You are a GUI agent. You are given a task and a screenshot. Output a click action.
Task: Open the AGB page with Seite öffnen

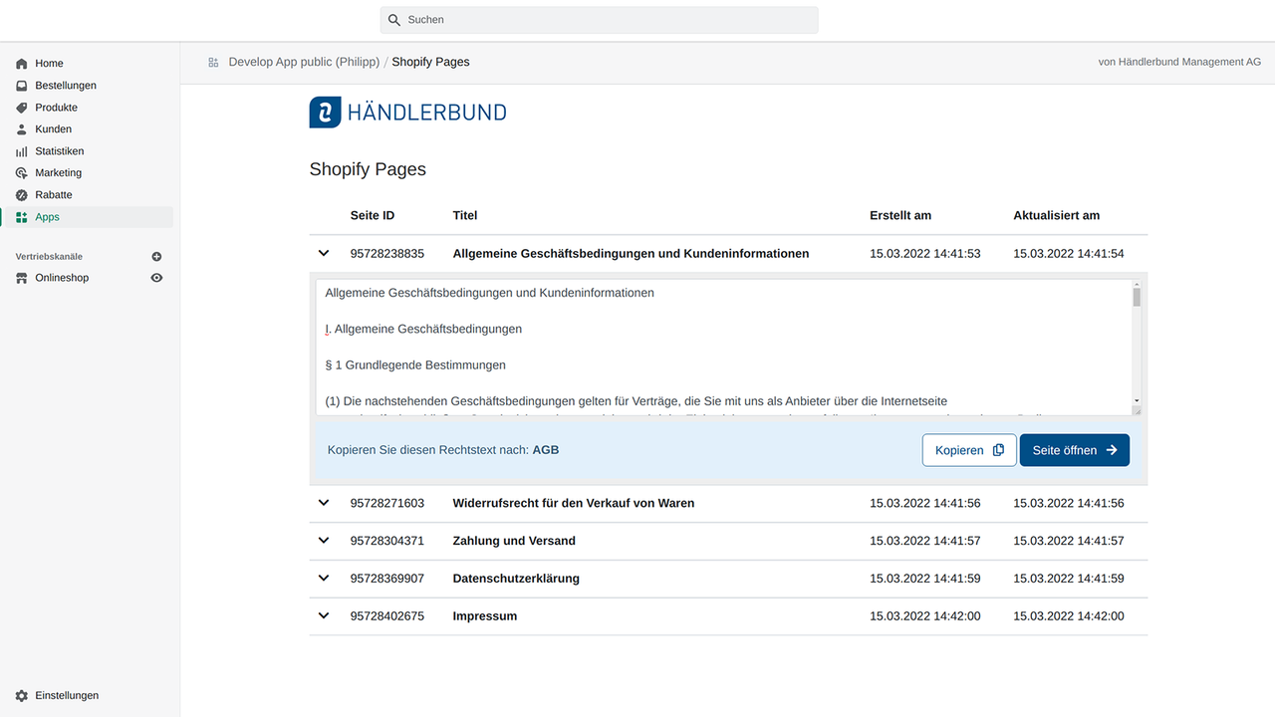pos(1074,449)
